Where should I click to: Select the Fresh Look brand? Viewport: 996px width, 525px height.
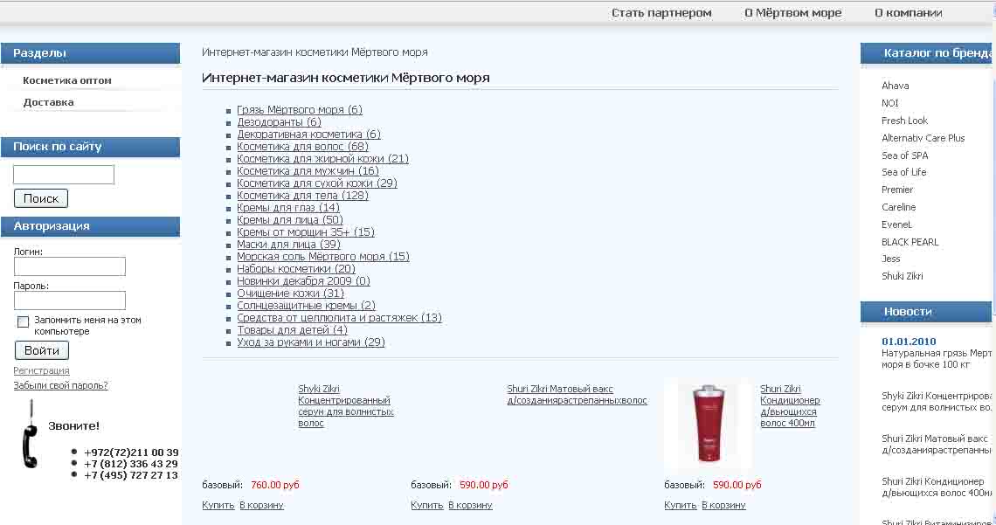click(904, 121)
